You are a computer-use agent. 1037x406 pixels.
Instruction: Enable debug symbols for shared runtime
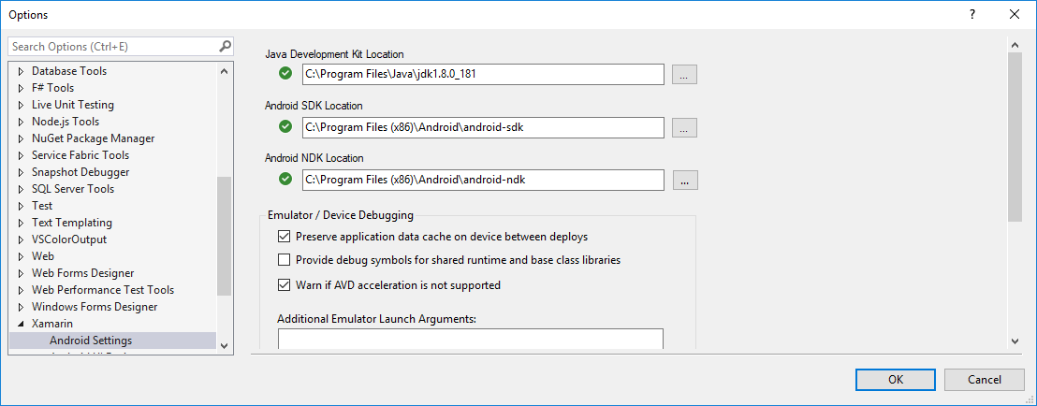(285, 260)
